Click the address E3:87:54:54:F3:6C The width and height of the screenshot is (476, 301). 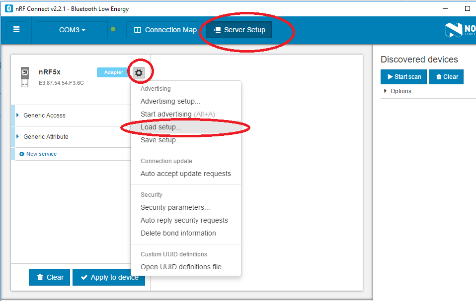pyautogui.click(x=61, y=83)
